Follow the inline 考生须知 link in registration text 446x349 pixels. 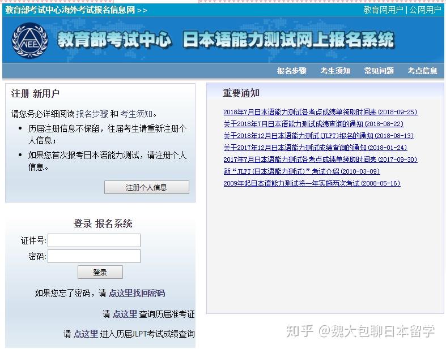(x=137, y=114)
